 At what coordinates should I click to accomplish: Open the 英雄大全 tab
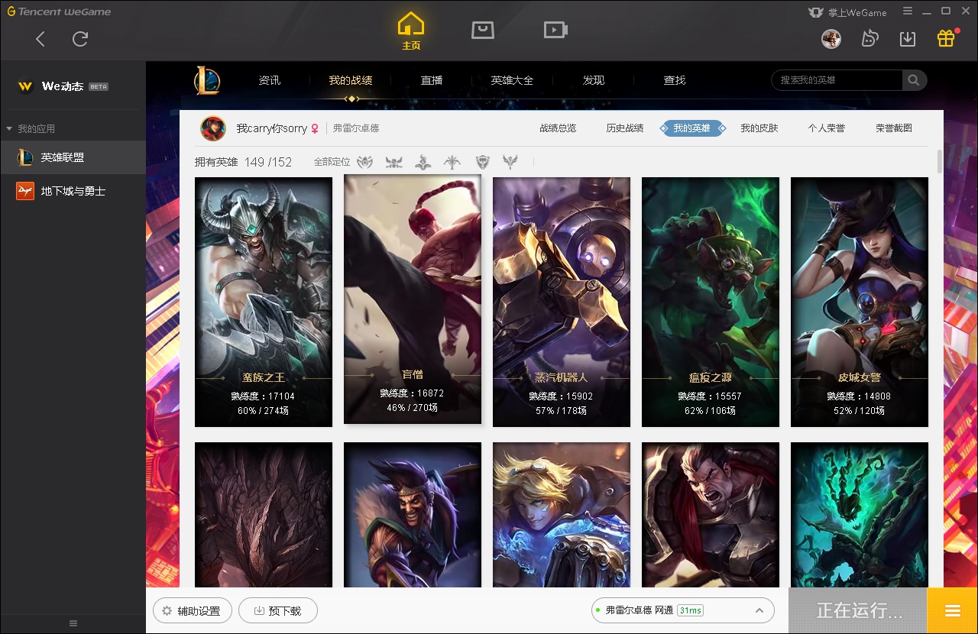pos(513,80)
